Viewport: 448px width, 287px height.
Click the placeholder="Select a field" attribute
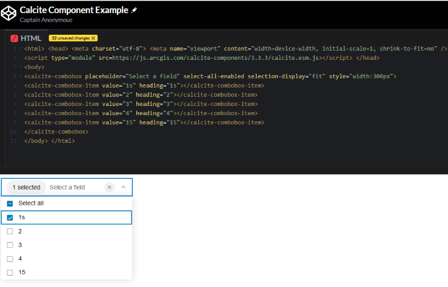click(x=132, y=76)
